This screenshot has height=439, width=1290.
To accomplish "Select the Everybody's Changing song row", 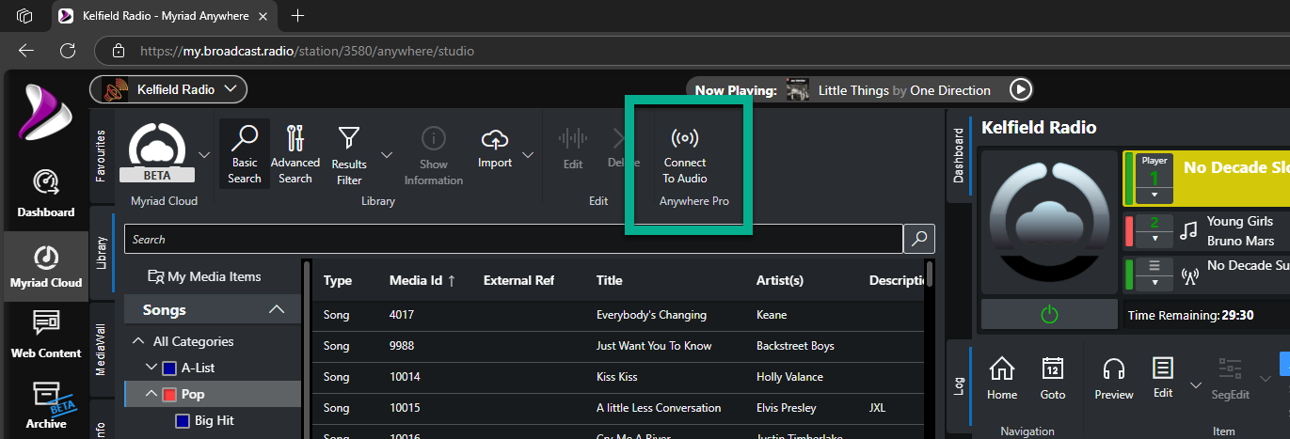I will click(617, 315).
